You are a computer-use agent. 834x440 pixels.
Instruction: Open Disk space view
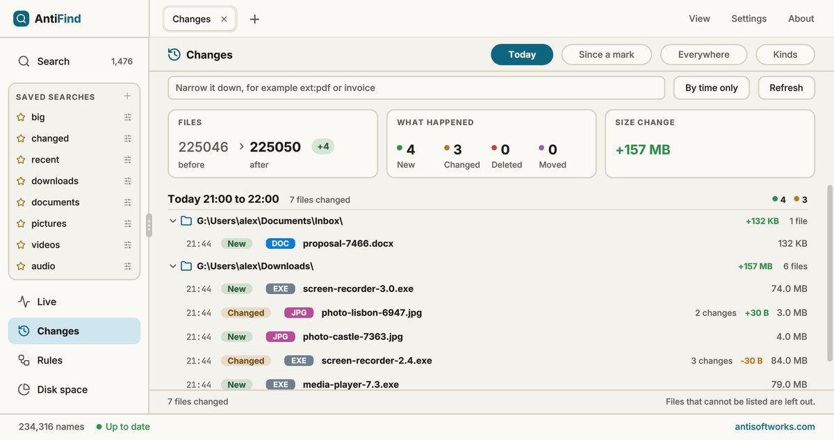coord(74,389)
